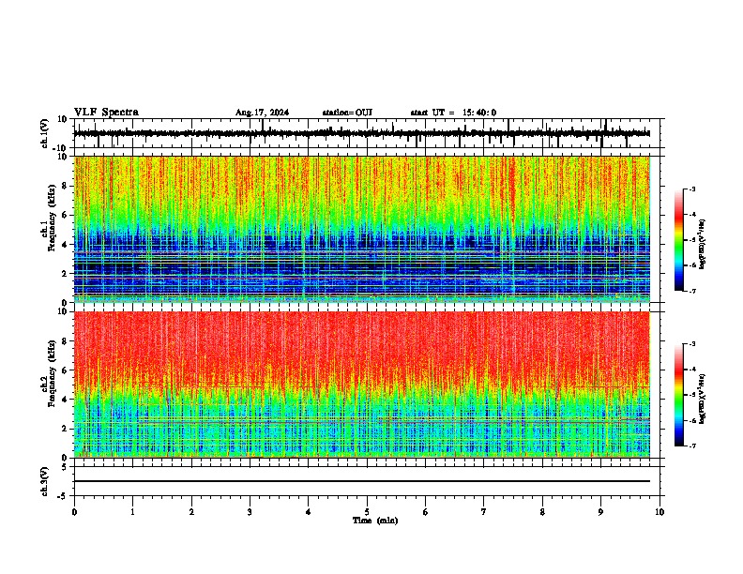Select the date 'Aug.17, 2024' in header
Image resolution: width=743 pixels, height=574 pixels.
262,113
